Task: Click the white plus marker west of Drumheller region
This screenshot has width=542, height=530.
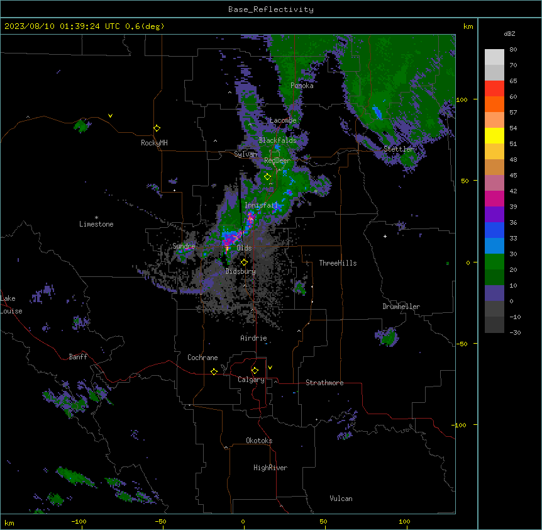Action: (385, 236)
